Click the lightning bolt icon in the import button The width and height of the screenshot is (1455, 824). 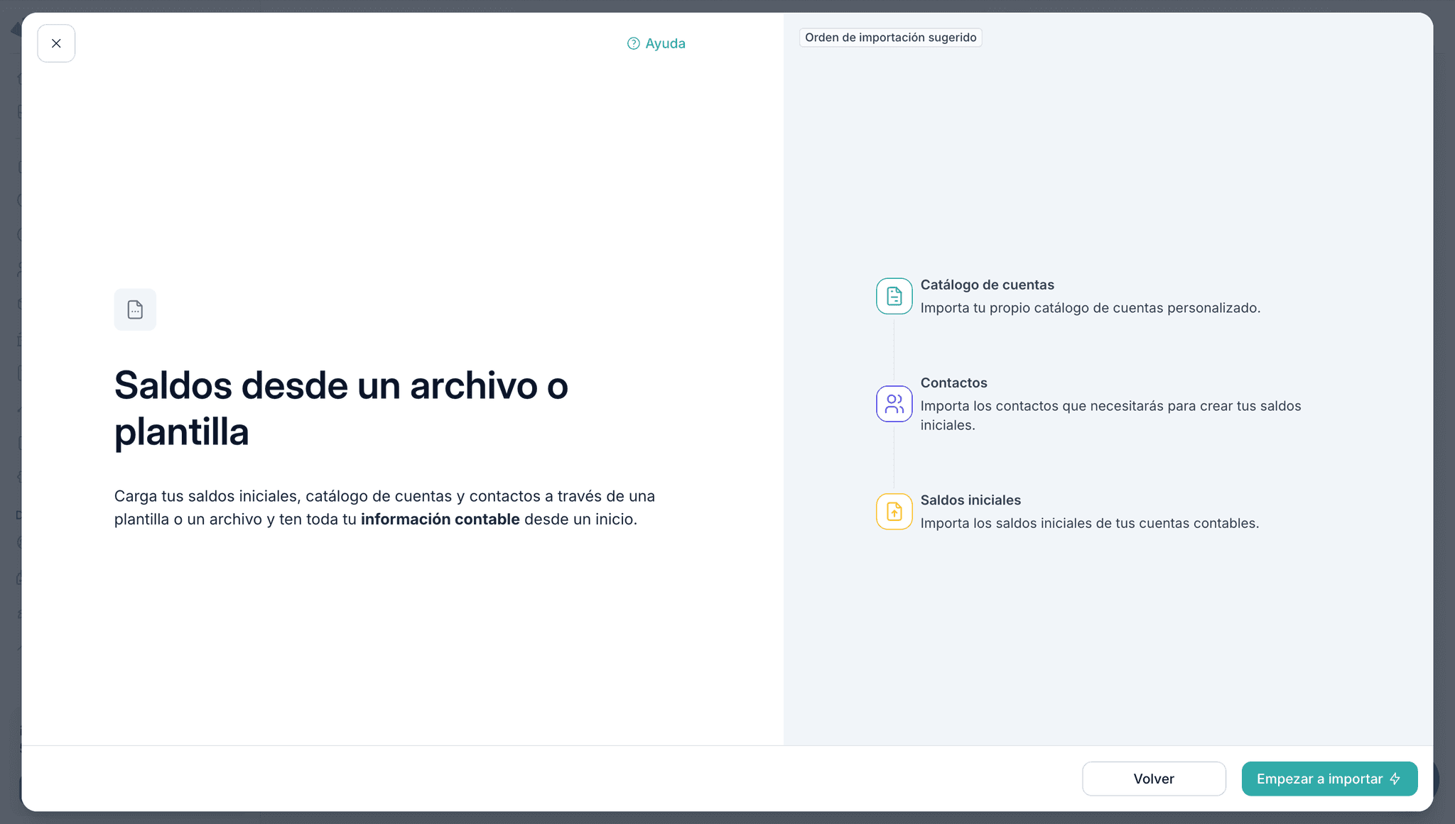[1395, 779]
